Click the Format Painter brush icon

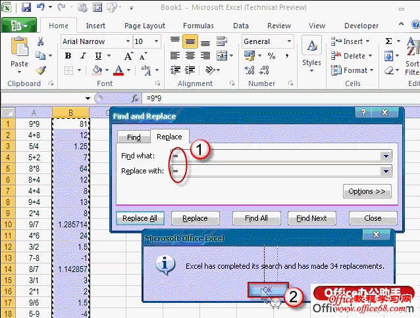(x=41, y=70)
